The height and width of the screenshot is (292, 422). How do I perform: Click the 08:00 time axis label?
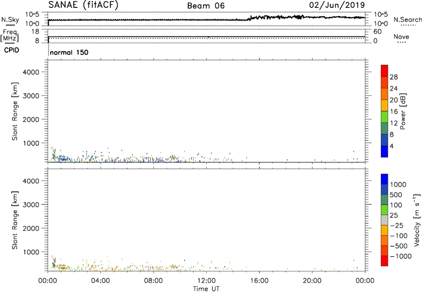click(154, 281)
